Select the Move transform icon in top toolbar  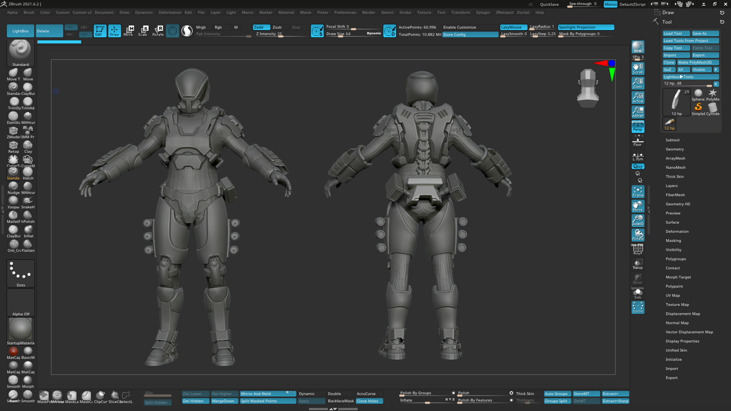128,30
